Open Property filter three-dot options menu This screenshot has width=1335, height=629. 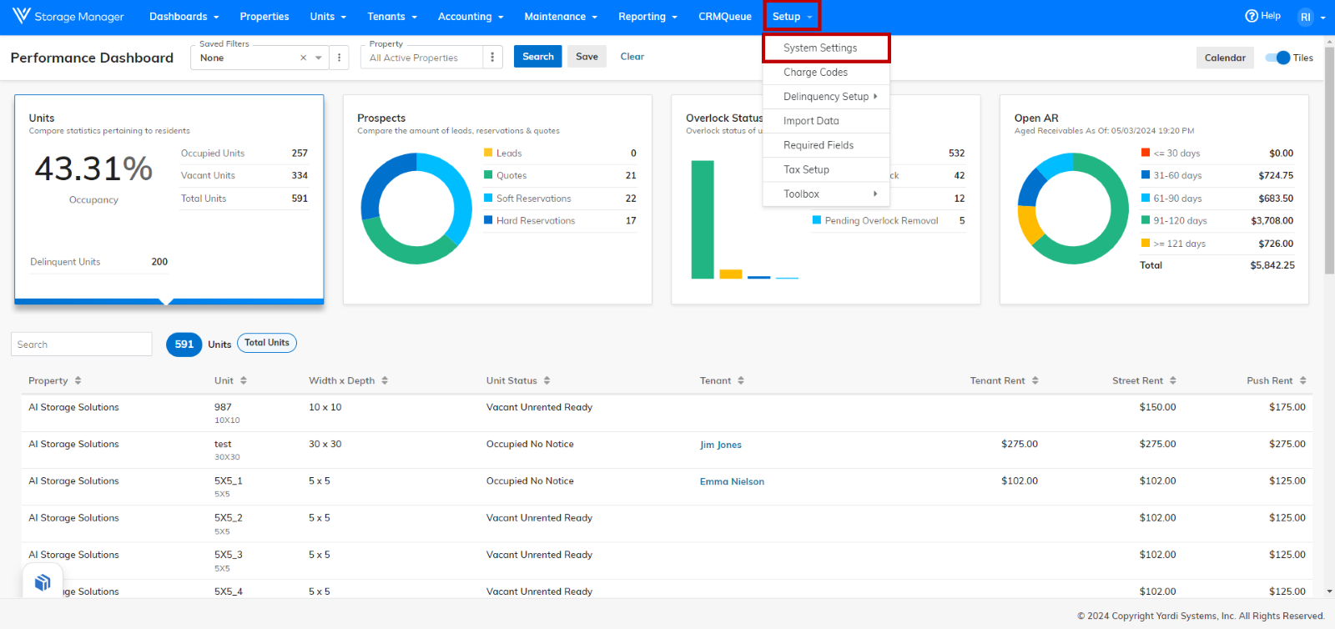pyautogui.click(x=492, y=57)
